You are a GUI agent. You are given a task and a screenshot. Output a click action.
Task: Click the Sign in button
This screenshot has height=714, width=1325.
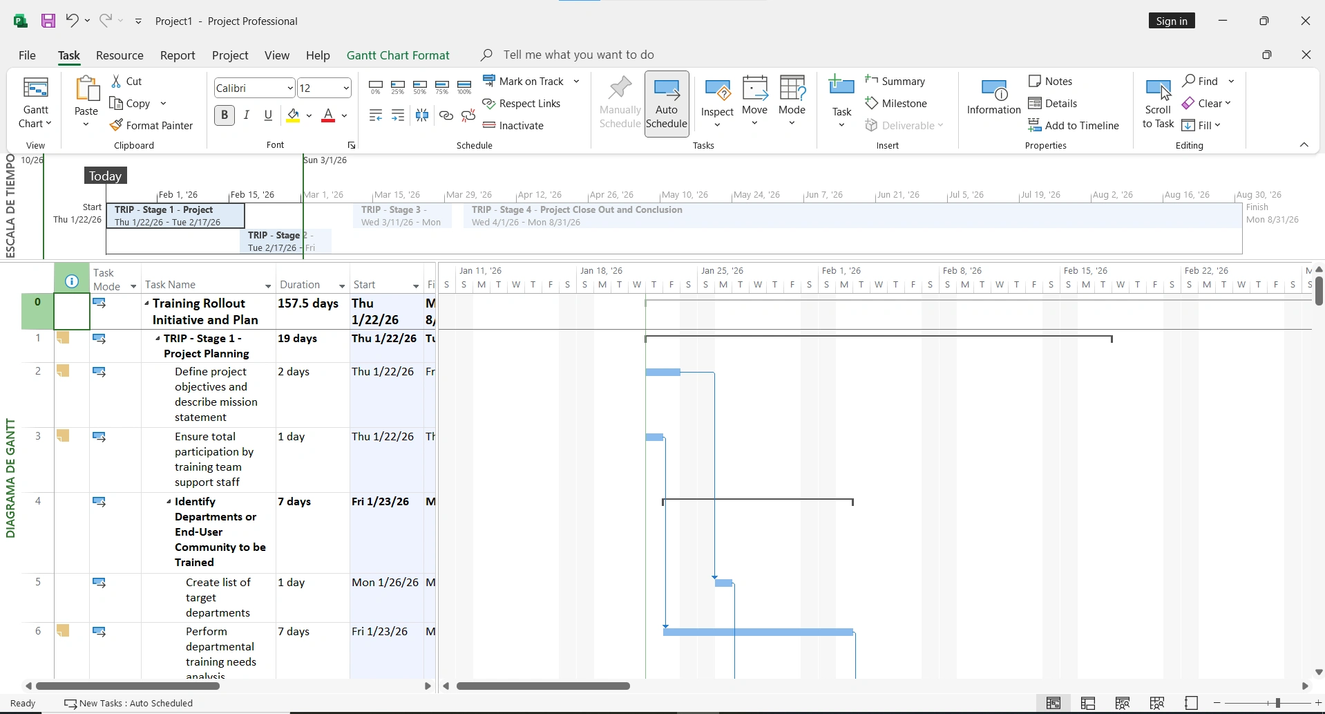[x=1171, y=20]
